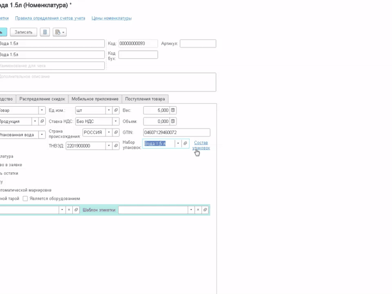Image resolution: width=392 pixels, height=294 pixels.
Task: Click into the Артикул input field
Action: click(x=198, y=44)
